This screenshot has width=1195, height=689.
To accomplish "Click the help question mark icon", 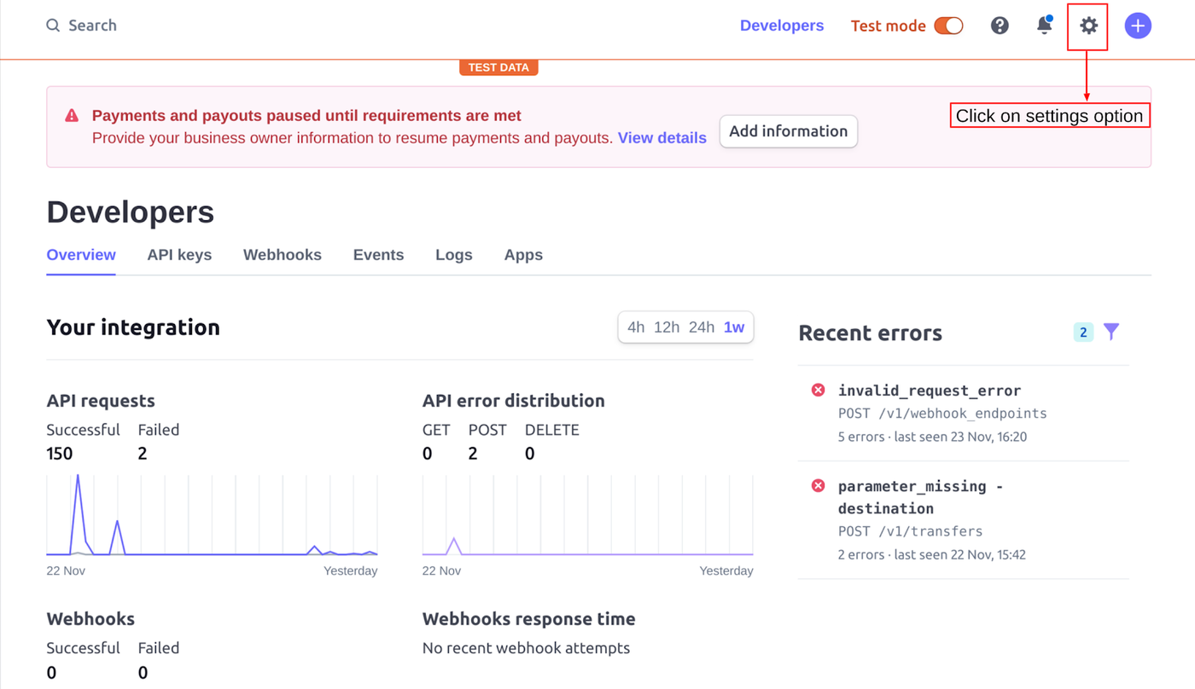I will (1000, 26).
